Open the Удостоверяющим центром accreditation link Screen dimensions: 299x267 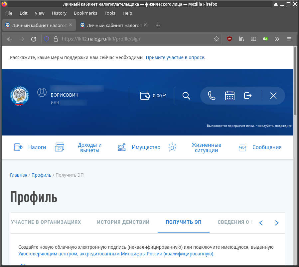(116, 254)
